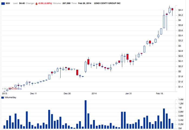Click the $2 price axis label
Screen dimensions: 189x130
[x=180, y=71]
